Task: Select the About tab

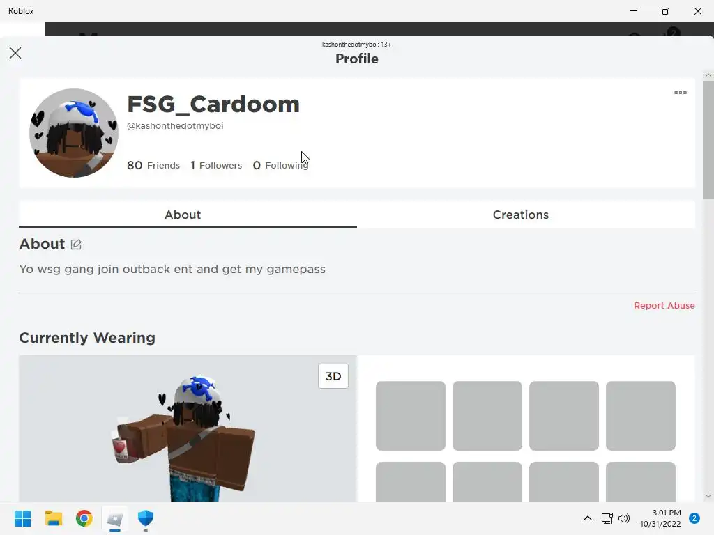Action: pos(183,215)
